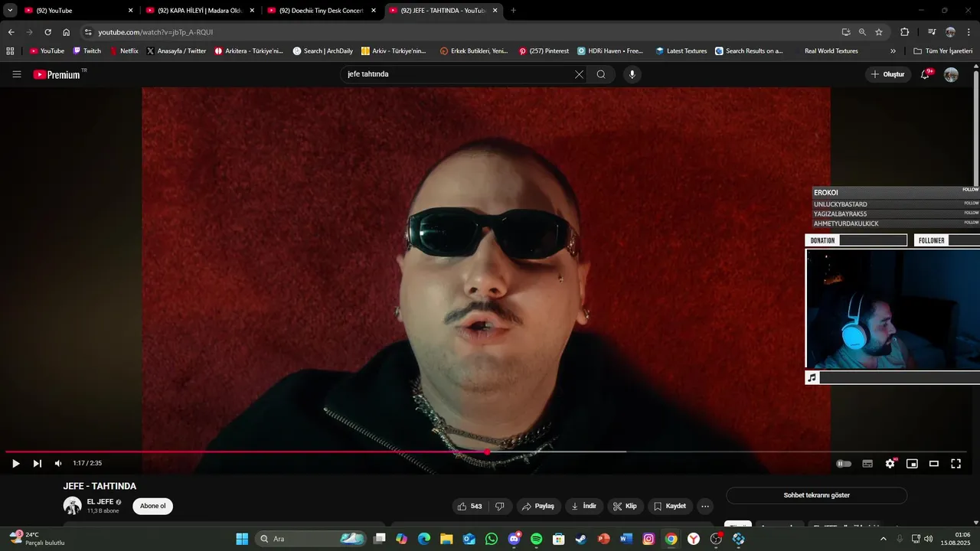
Task: Switch to miniplayer mode
Action: coord(912,463)
